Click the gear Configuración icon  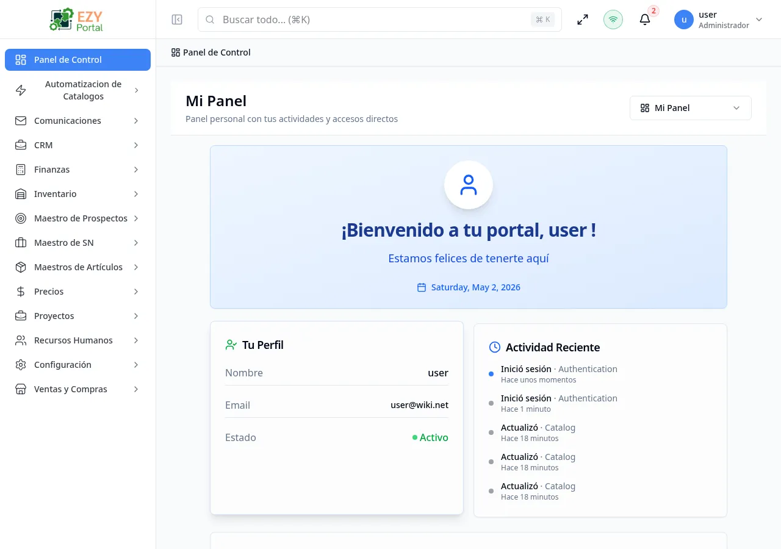coord(21,365)
